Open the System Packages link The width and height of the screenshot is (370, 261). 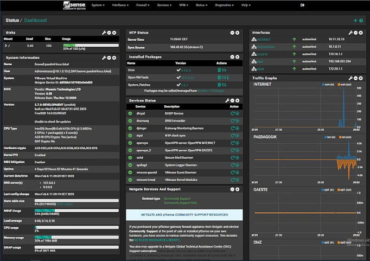tap(211, 91)
